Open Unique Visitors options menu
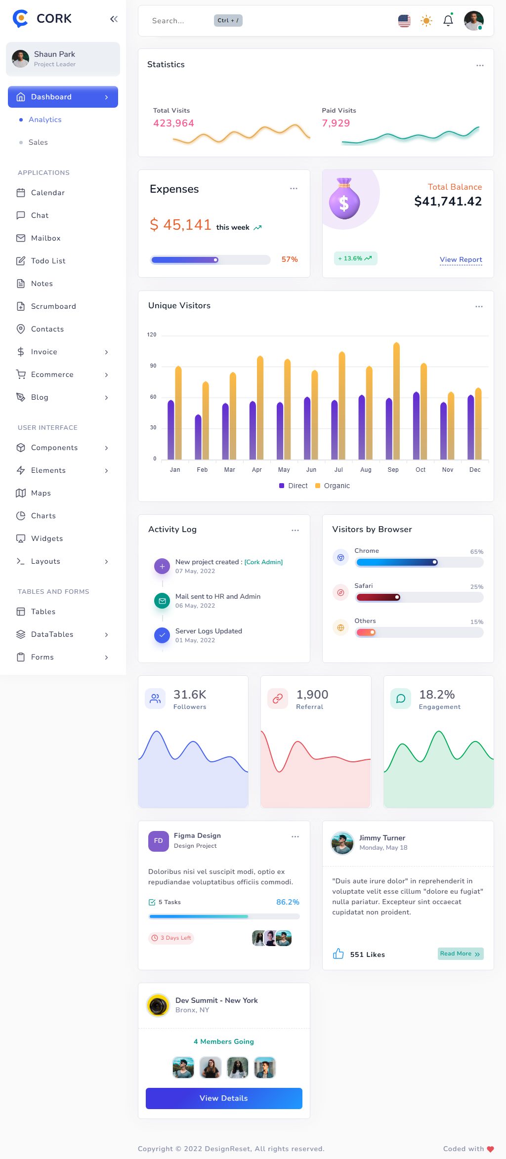Image resolution: width=506 pixels, height=1159 pixels. (479, 306)
